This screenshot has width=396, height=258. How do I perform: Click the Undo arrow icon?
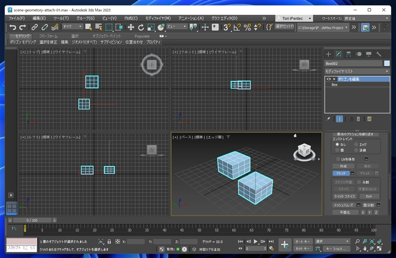tap(13, 27)
